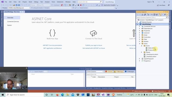Click the Visual Studio taskbar icon
Viewport: 172px width, 97px height.
[x=103, y=95]
